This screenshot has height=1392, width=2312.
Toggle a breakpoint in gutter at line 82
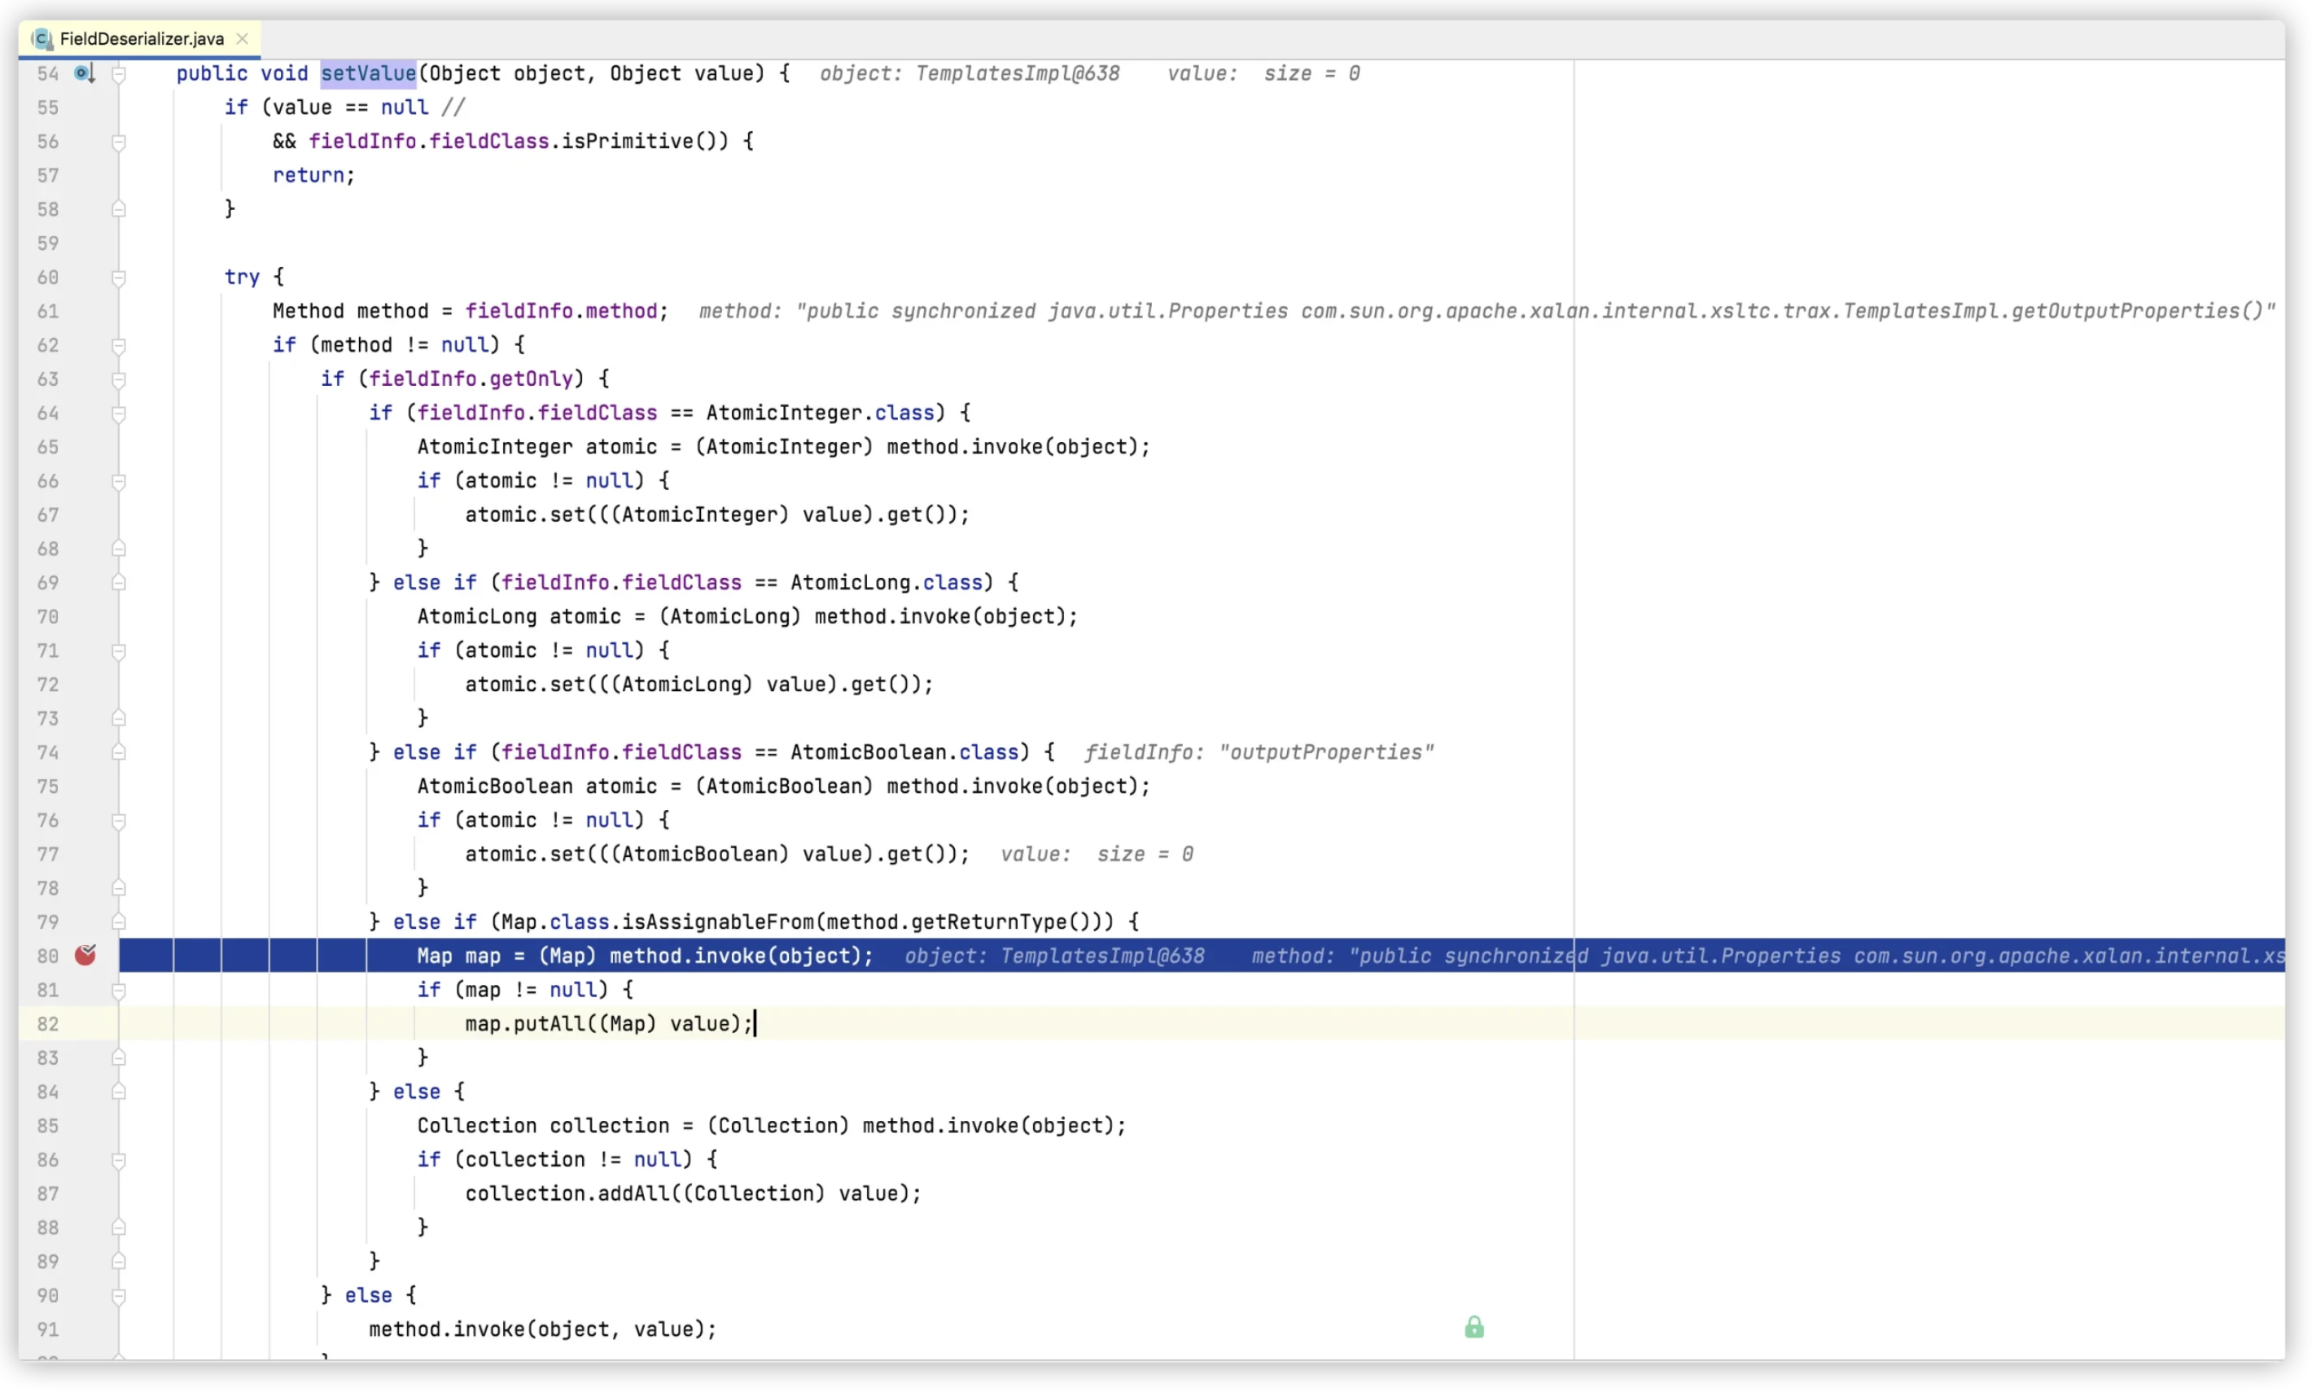tap(85, 1024)
